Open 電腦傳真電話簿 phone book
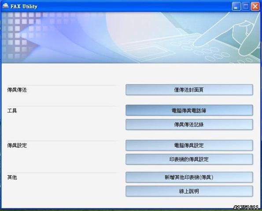Viewport: 262px width, 211px height. [189, 110]
